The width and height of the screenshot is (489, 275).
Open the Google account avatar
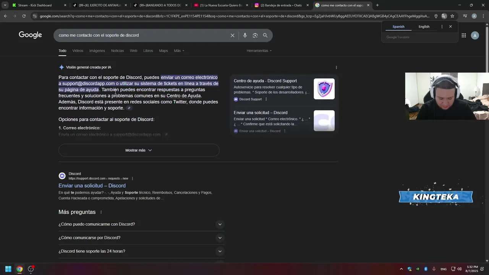[x=475, y=36]
